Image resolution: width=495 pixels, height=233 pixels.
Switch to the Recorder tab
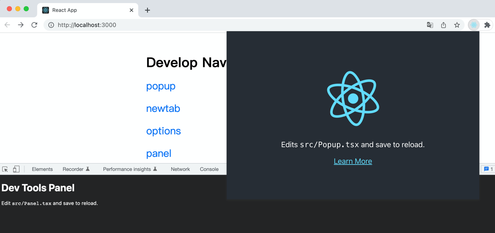point(76,169)
